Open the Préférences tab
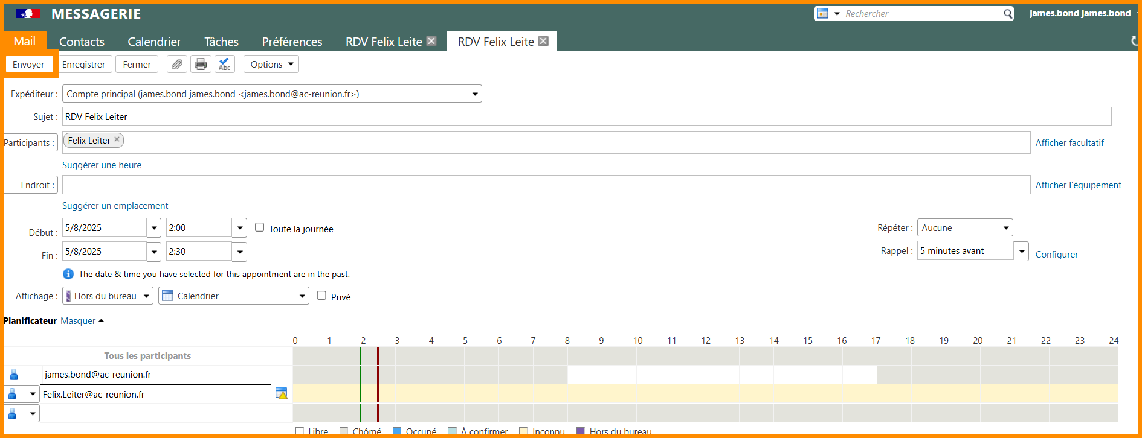Screen dimensions: 1142x438 tap(292, 42)
